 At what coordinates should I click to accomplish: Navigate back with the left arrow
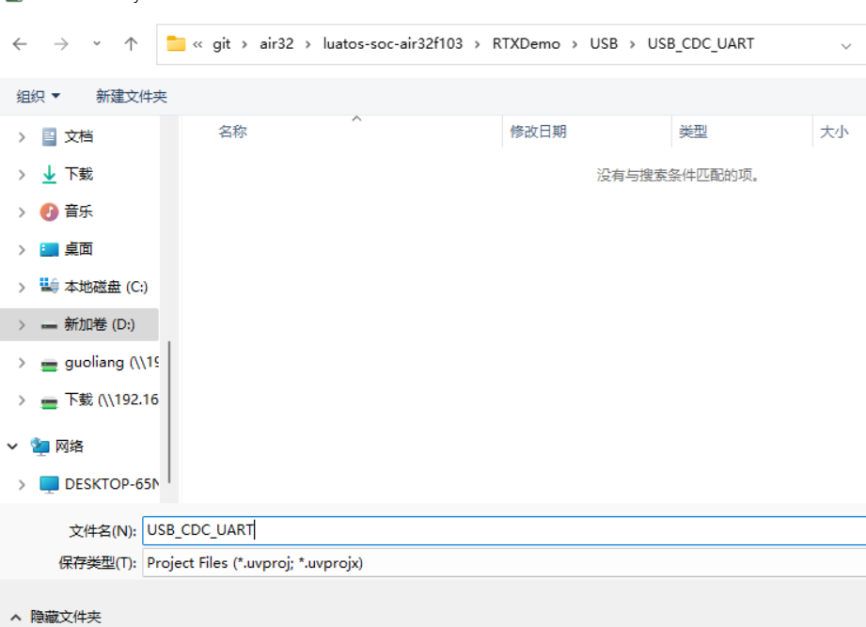(21, 43)
